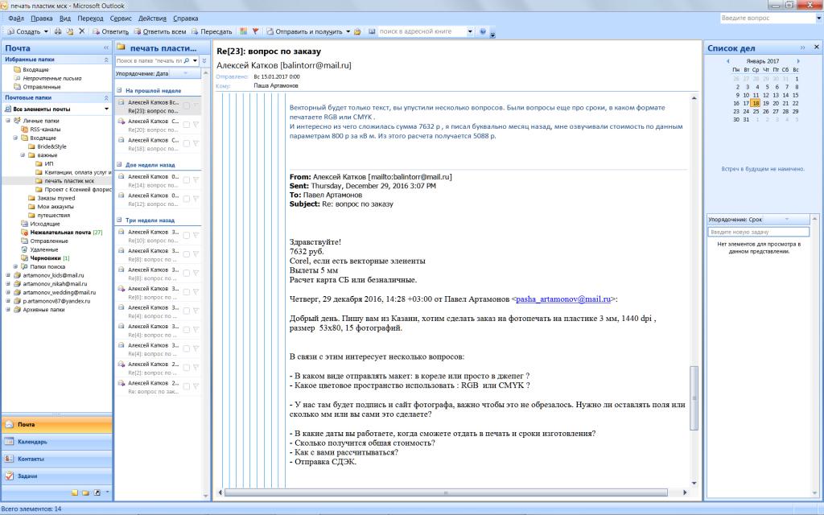This screenshot has width=824, height=515.
Task: Switch to Tasks pane
Action: tap(57, 476)
